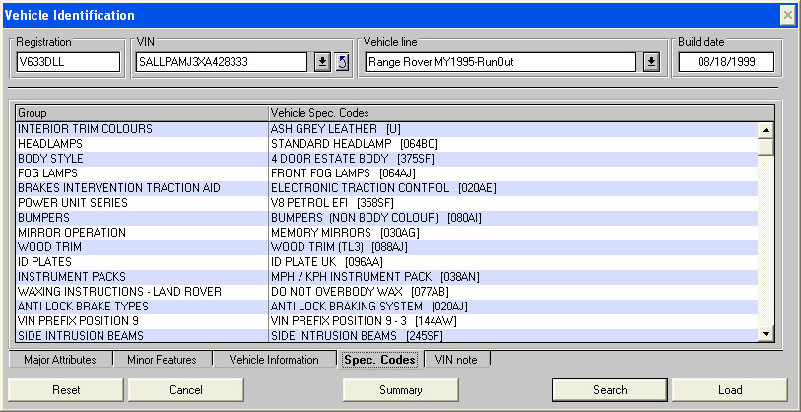Viewport: 801px width, 412px height.
Task: Select the FOG LAMPS group row
Action: click(387, 173)
